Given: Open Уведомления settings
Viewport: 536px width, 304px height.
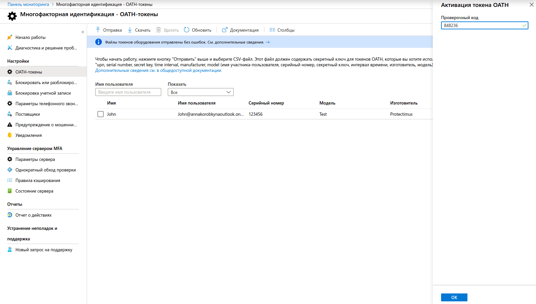Looking at the screenshot, I should coord(29,136).
